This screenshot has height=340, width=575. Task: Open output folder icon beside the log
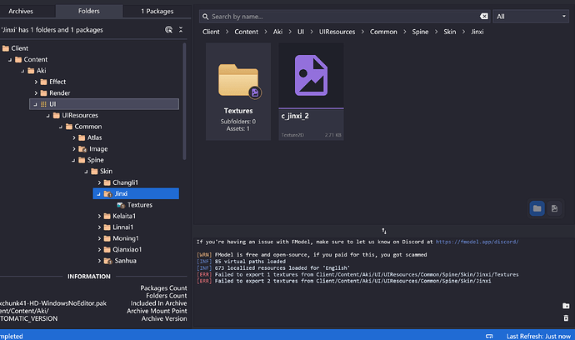tap(566, 306)
